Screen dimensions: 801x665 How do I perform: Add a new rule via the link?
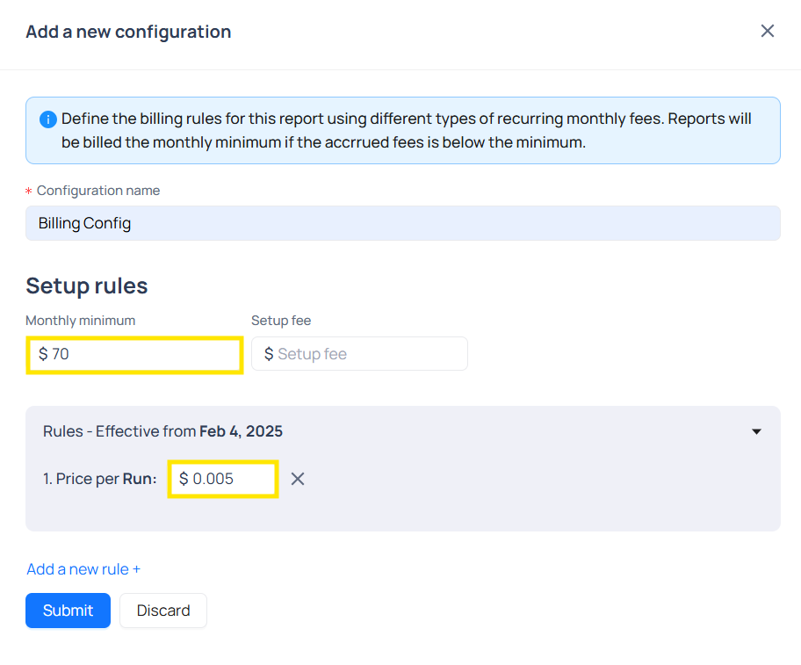83,569
